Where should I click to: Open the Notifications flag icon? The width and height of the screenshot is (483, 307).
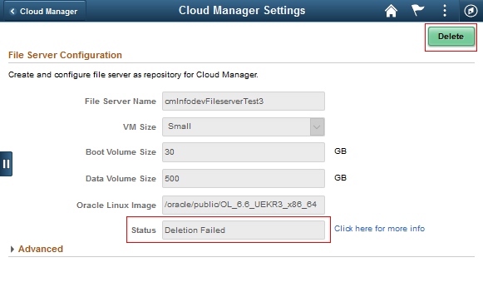click(417, 11)
